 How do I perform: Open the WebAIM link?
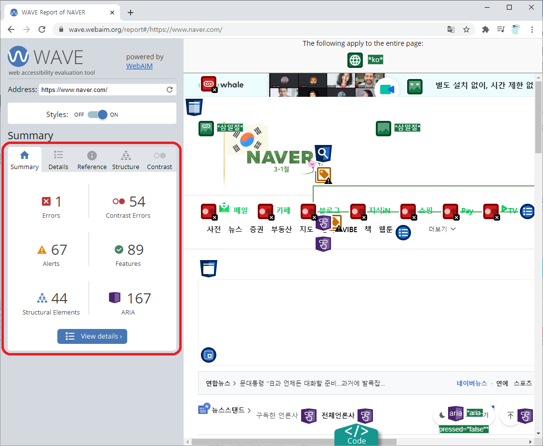[x=139, y=66]
